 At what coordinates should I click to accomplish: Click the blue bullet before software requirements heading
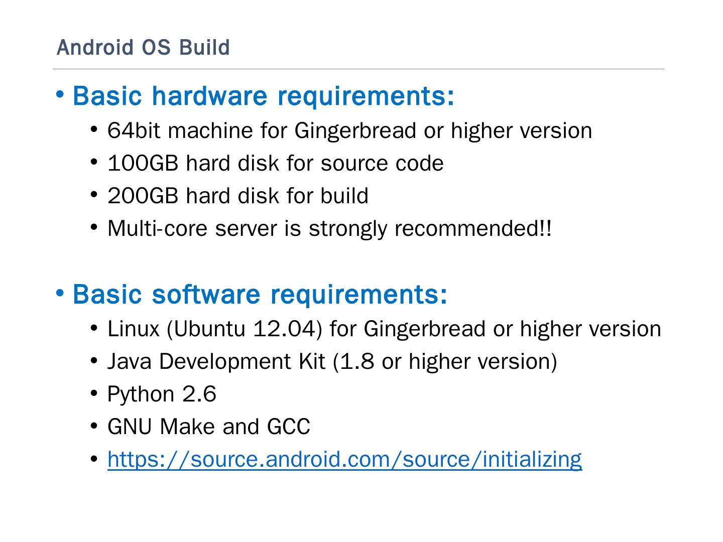pyautogui.click(x=60, y=293)
